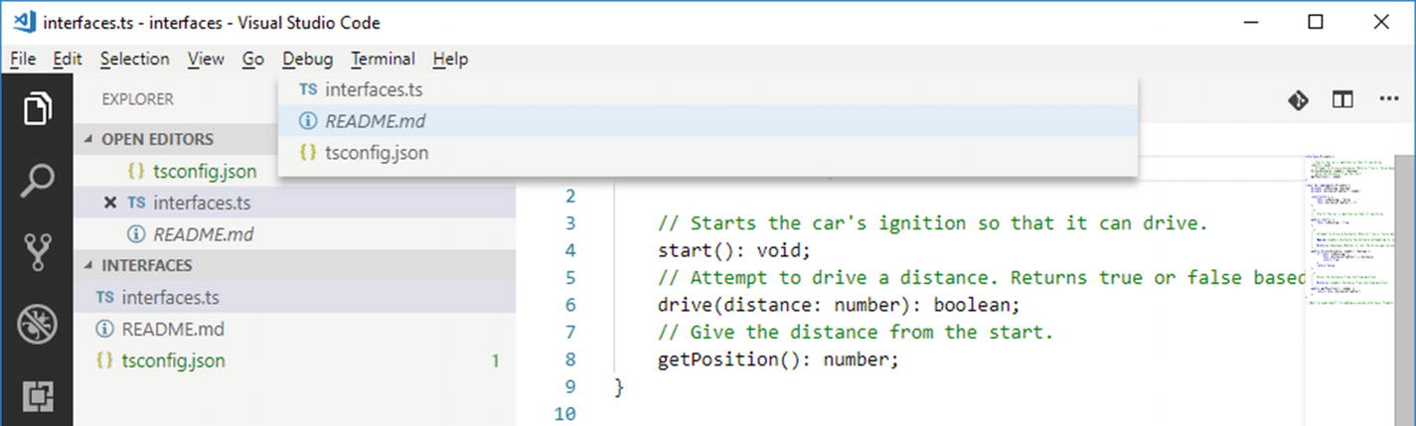Switch to interfaces.ts in Open Editors

click(294, 203)
